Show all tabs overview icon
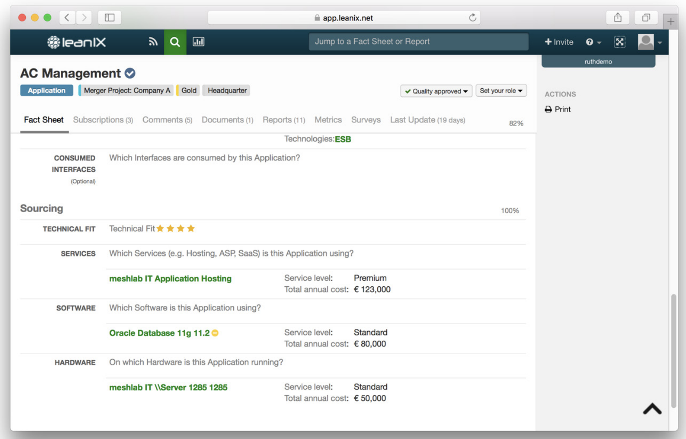The height and width of the screenshot is (439, 686). coord(646,18)
